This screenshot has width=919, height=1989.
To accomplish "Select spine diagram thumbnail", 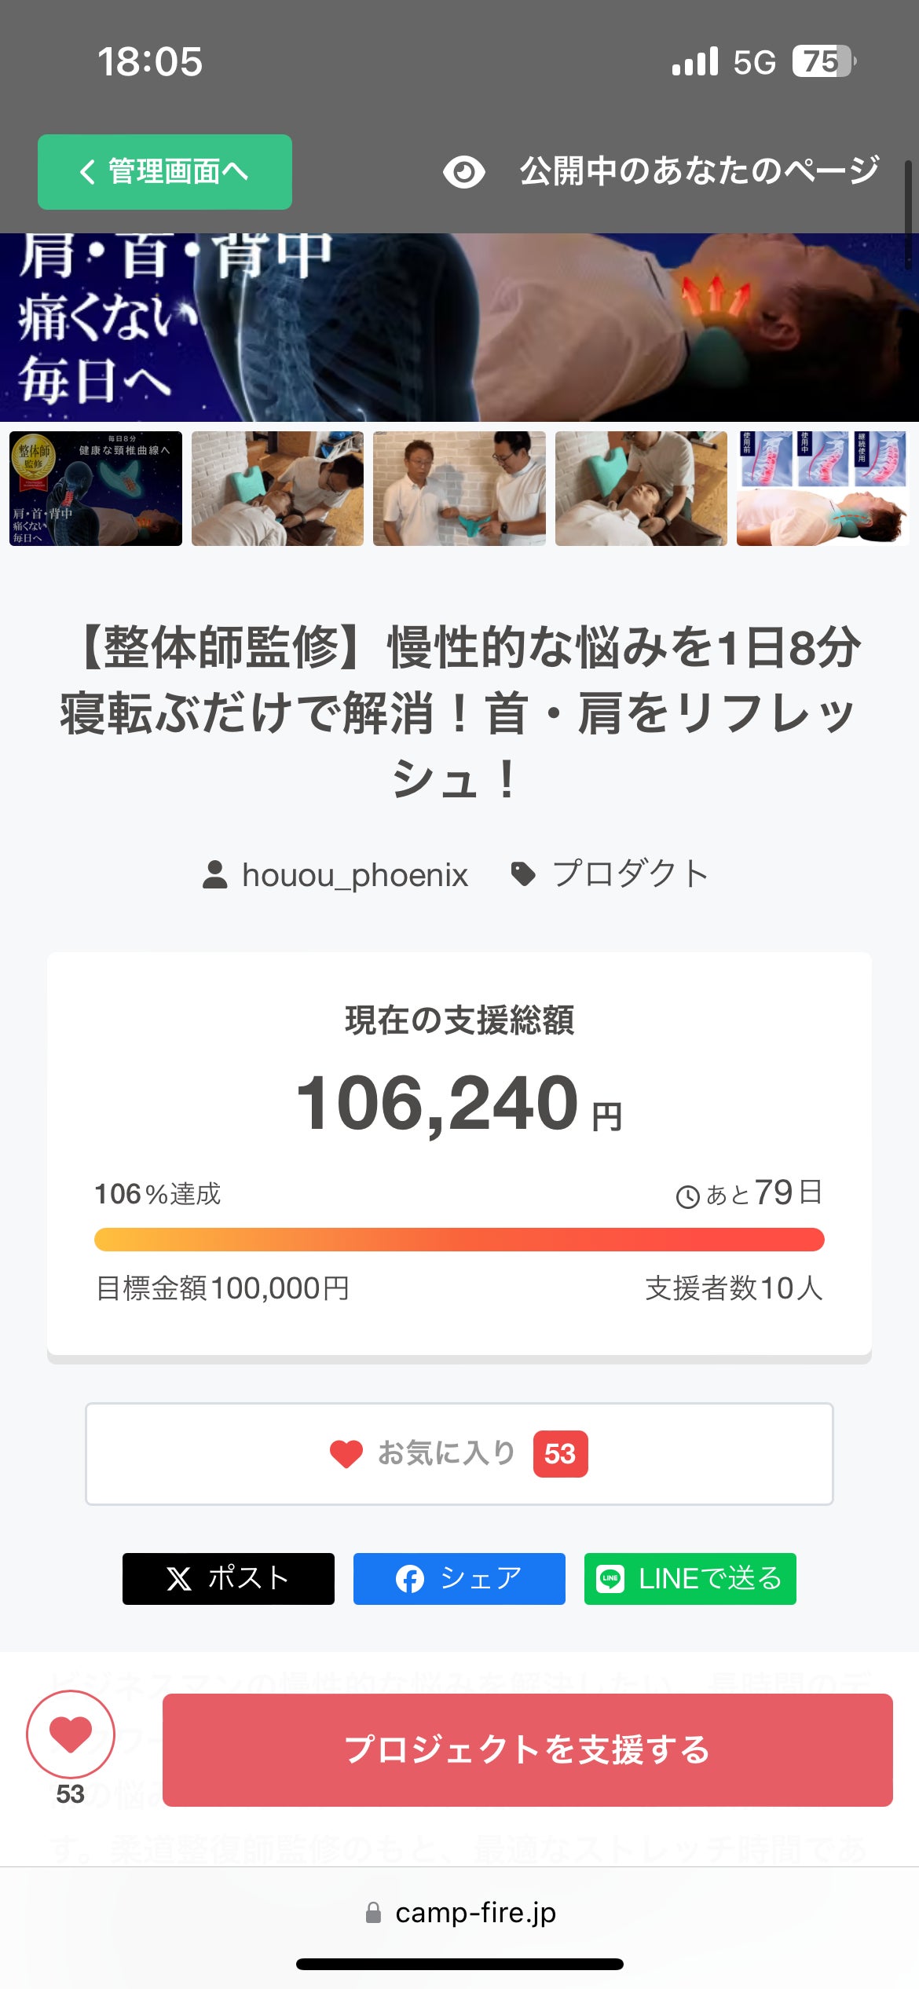I will 822,489.
